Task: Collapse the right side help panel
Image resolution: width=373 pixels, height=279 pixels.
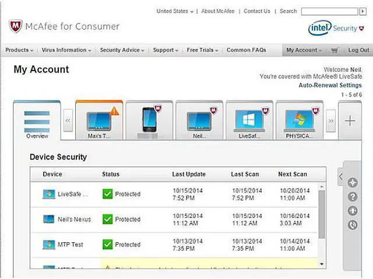Action: [x=340, y=176]
